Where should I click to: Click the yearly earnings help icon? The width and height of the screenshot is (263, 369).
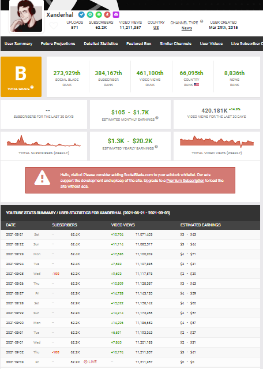click(x=156, y=147)
